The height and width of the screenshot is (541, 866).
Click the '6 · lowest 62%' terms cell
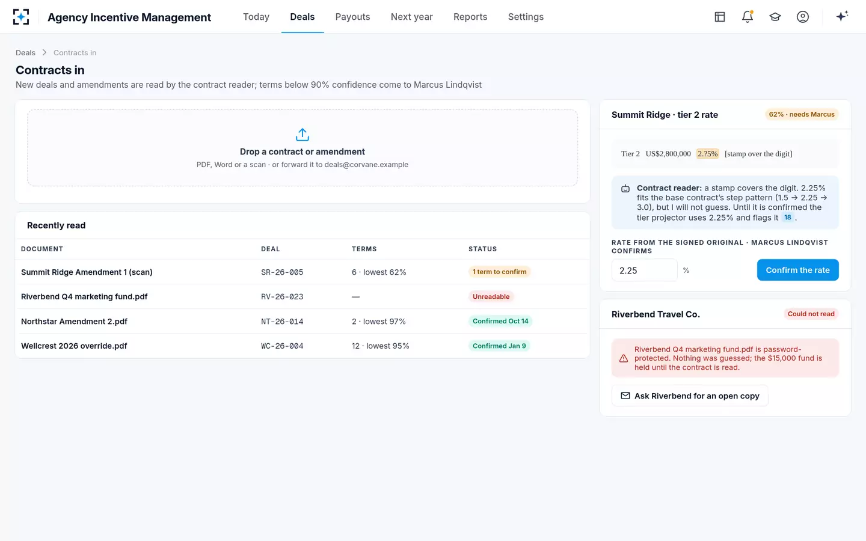[379, 272]
